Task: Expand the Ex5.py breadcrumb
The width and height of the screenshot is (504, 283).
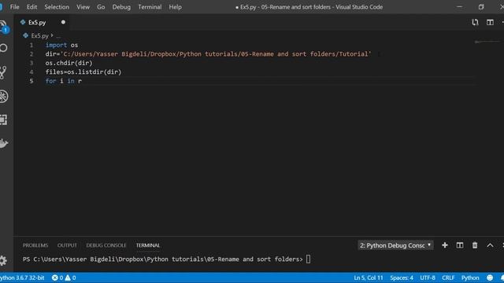Action: [52, 35]
